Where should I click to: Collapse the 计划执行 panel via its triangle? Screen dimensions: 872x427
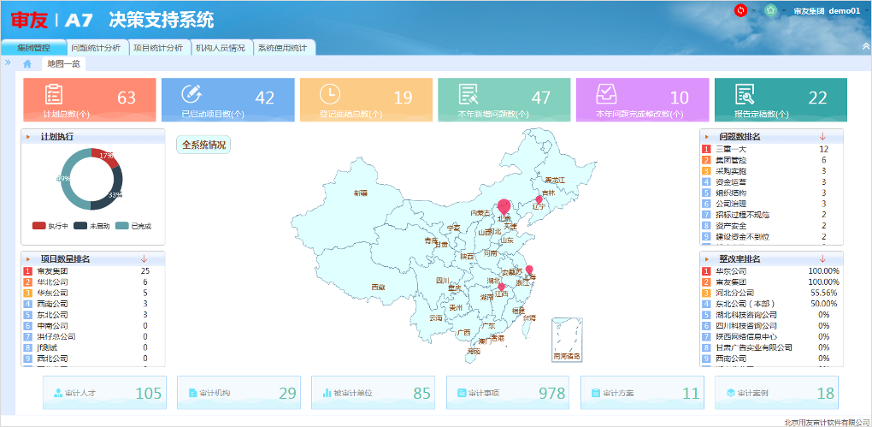[x=27, y=137]
